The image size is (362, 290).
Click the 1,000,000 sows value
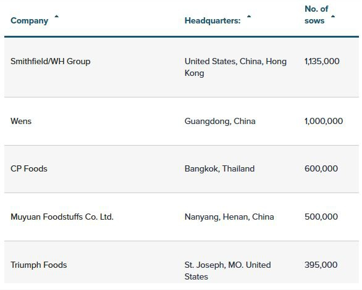[x=324, y=122]
